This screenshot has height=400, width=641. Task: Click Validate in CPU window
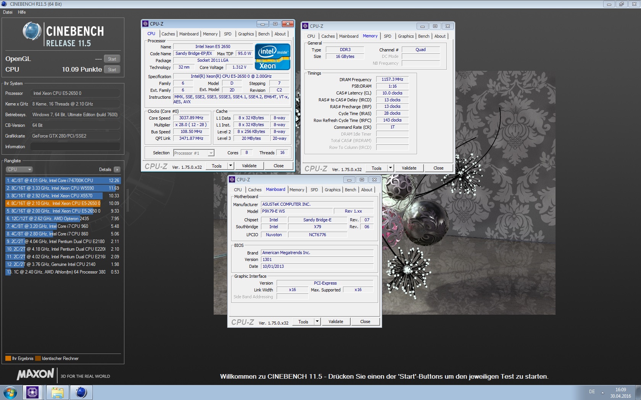coord(249,166)
